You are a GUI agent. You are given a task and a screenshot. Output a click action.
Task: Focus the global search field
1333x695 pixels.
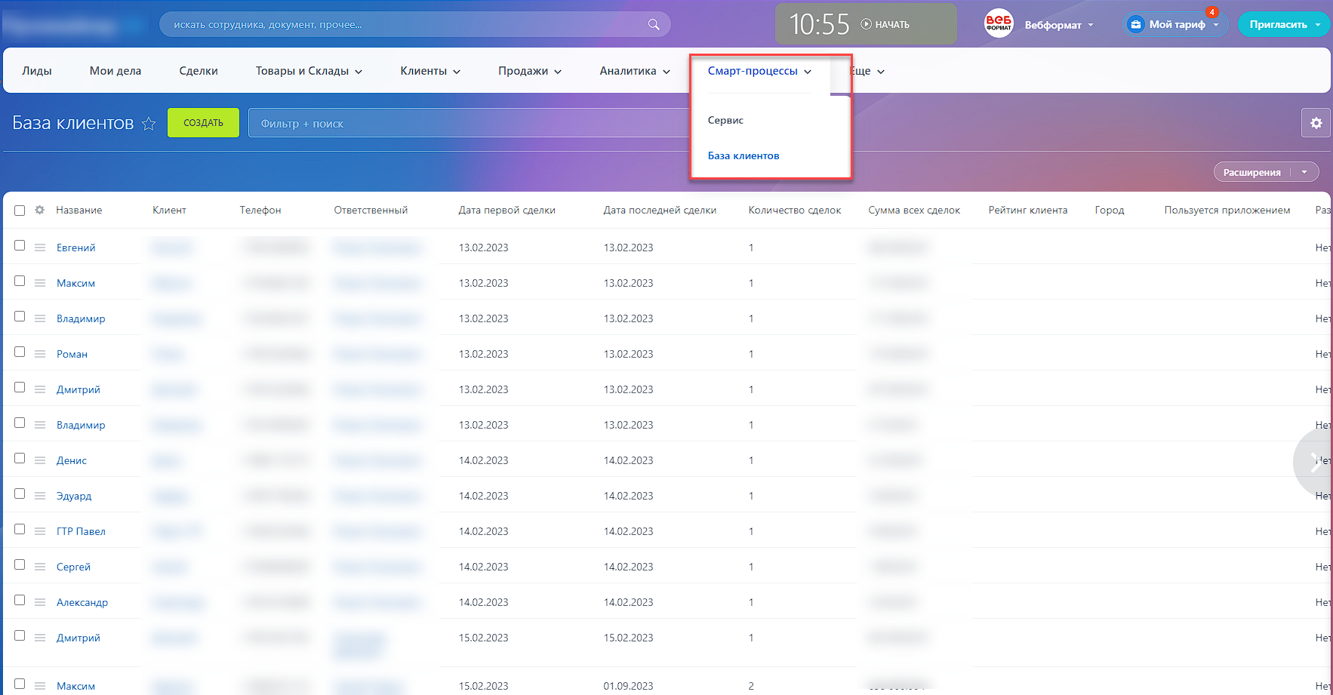pos(414,24)
